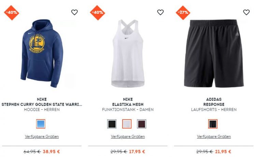This screenshot has width=256, height=157.
Task: Open the white tank top image
Action: [x=128, y=53]
